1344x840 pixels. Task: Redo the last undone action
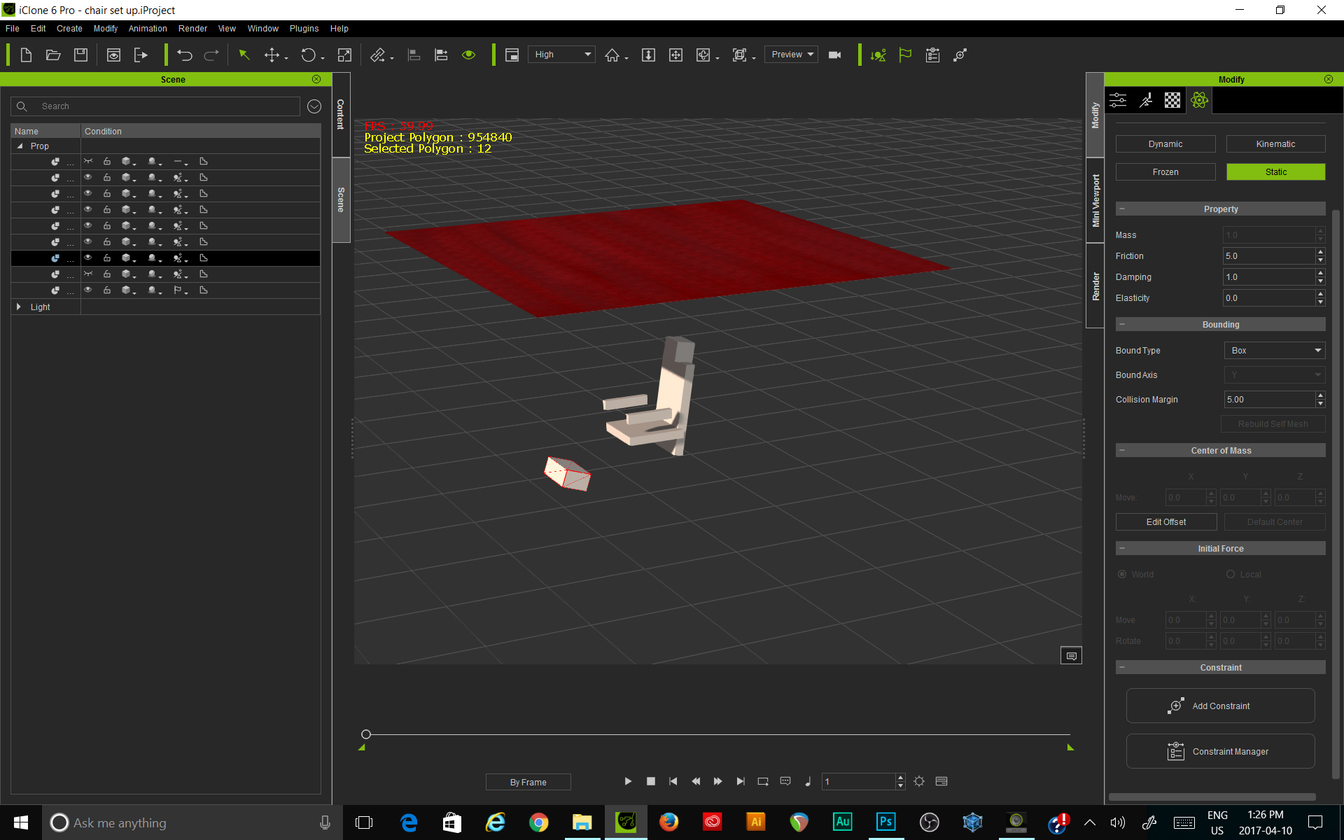point(211,55)
